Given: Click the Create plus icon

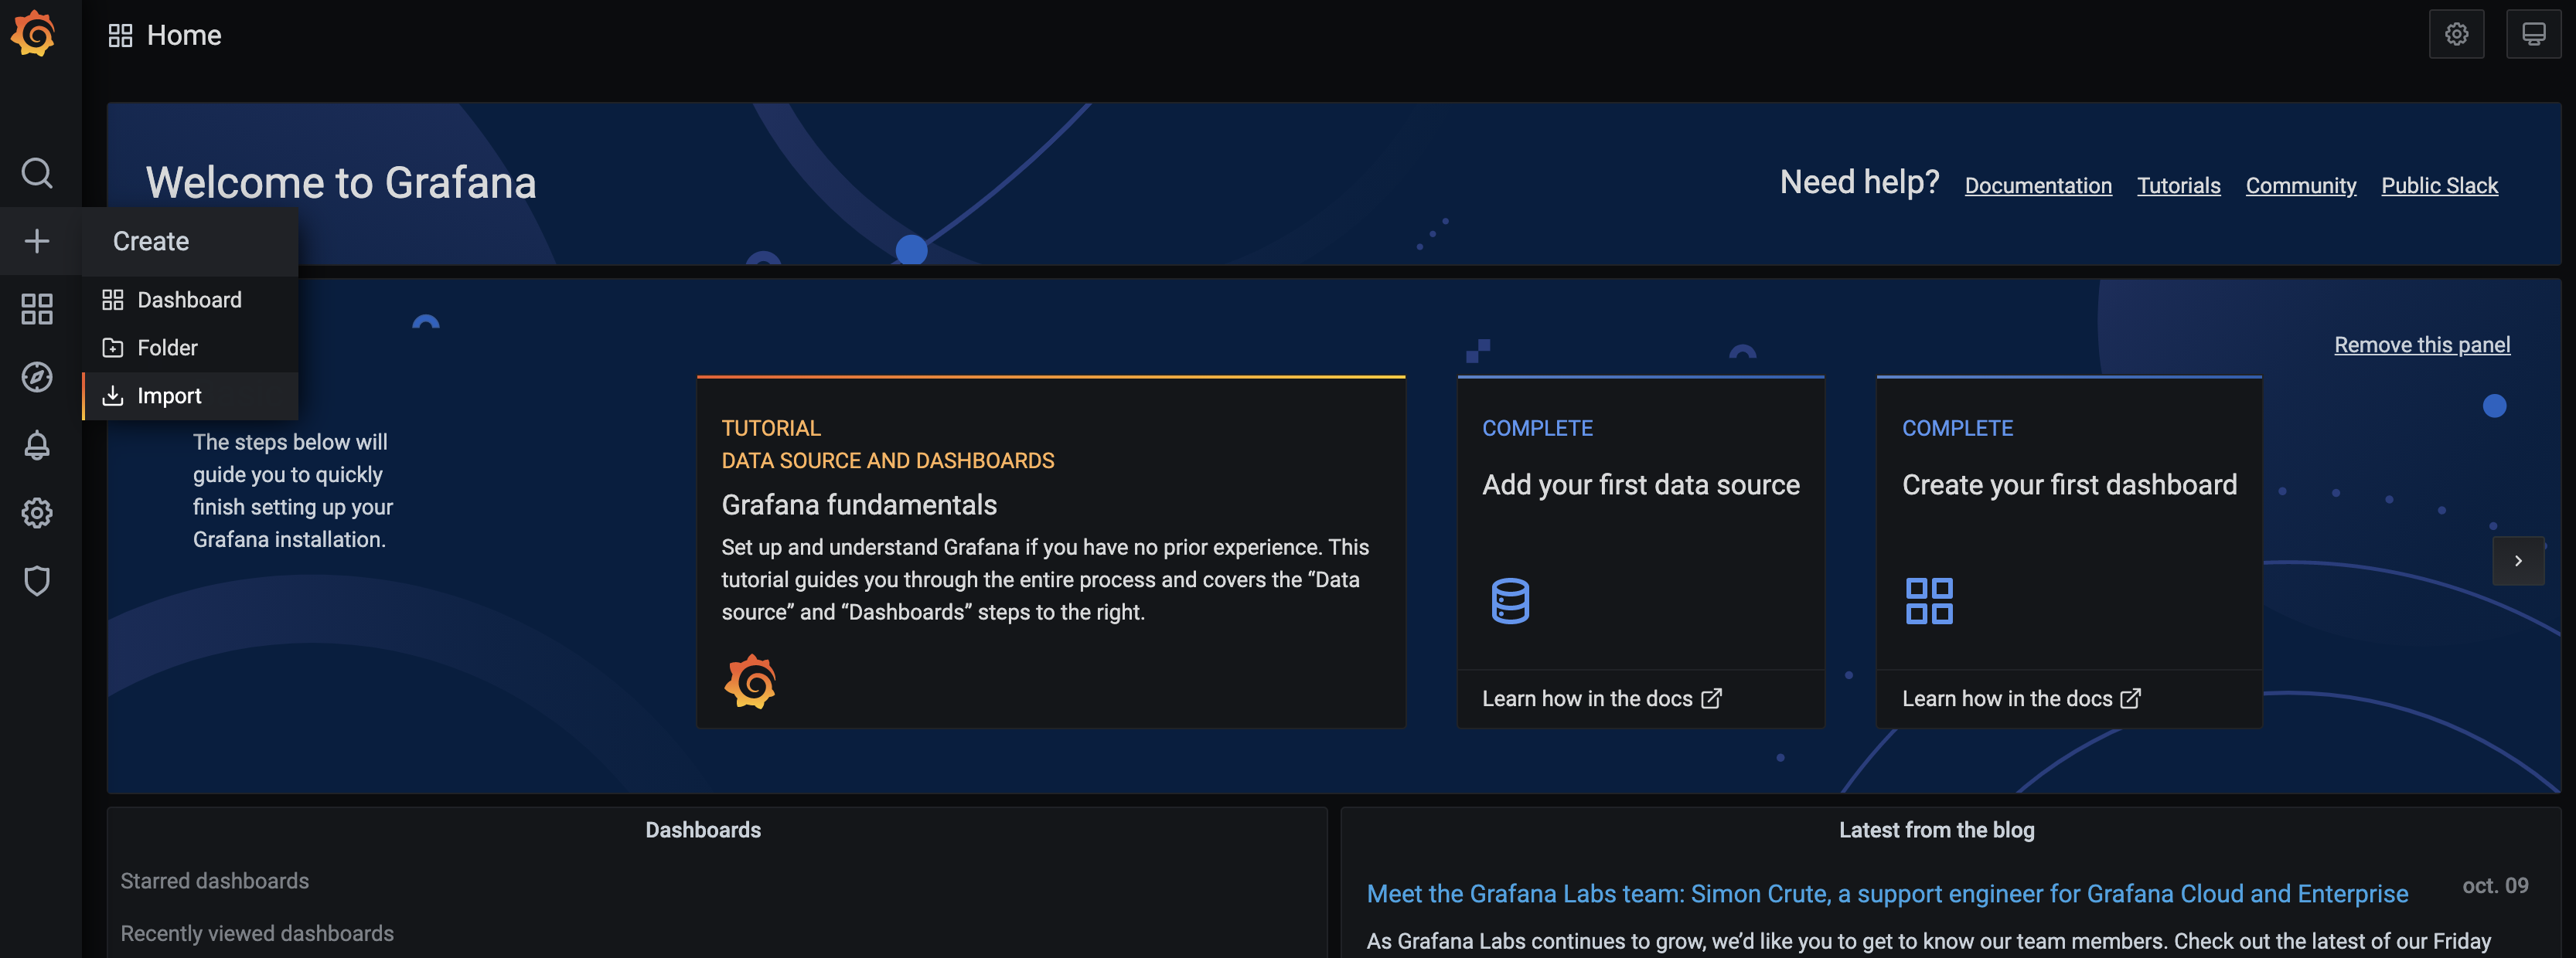Looking at the screenshot, I should point(37,241).
